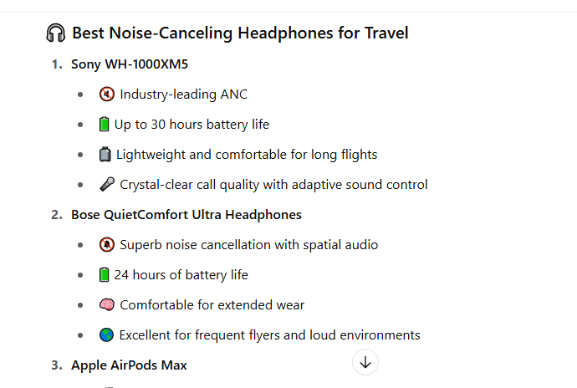Click the text Excellent for frequent flyers
Image resolution: width=577 pixels, height=388 pixels.
coord(200,335)
